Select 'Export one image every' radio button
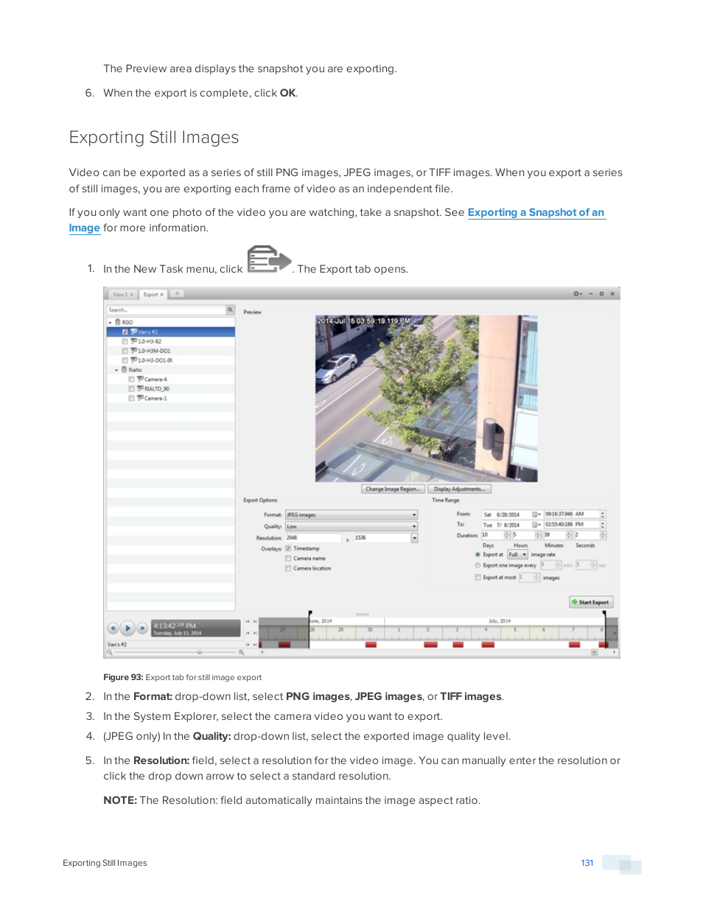 478,565
